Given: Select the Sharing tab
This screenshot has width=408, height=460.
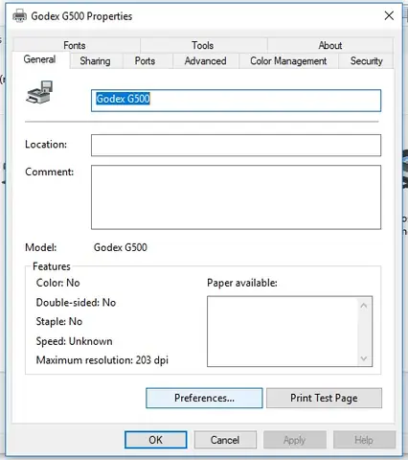Looking at the screenshot, I should (x=95, y=60).
